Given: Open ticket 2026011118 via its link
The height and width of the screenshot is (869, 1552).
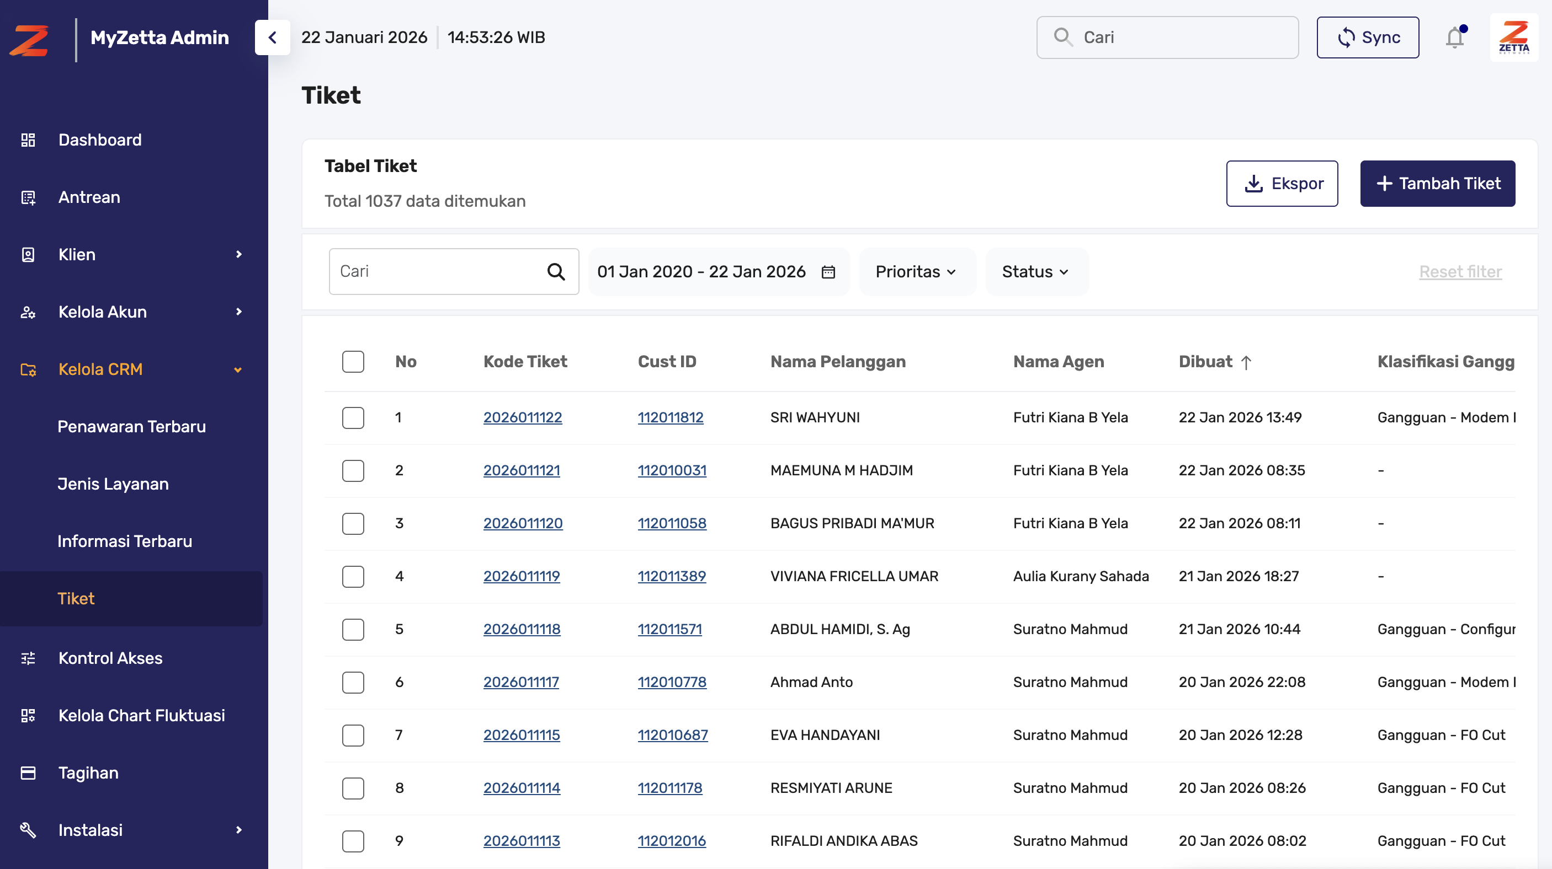Looking at the screenshot, I should pyautogui.click(x=521, y=629).
